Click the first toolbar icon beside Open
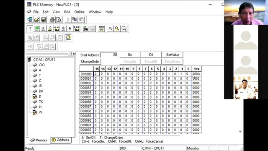The image size is (268, 151). point(30,20)
